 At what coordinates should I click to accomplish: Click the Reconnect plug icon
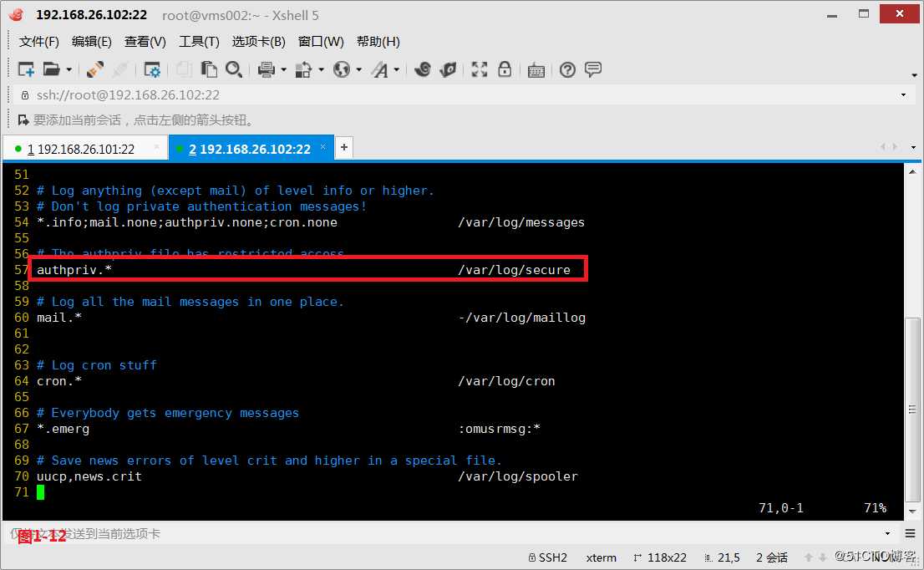click(x=95, y=69)
